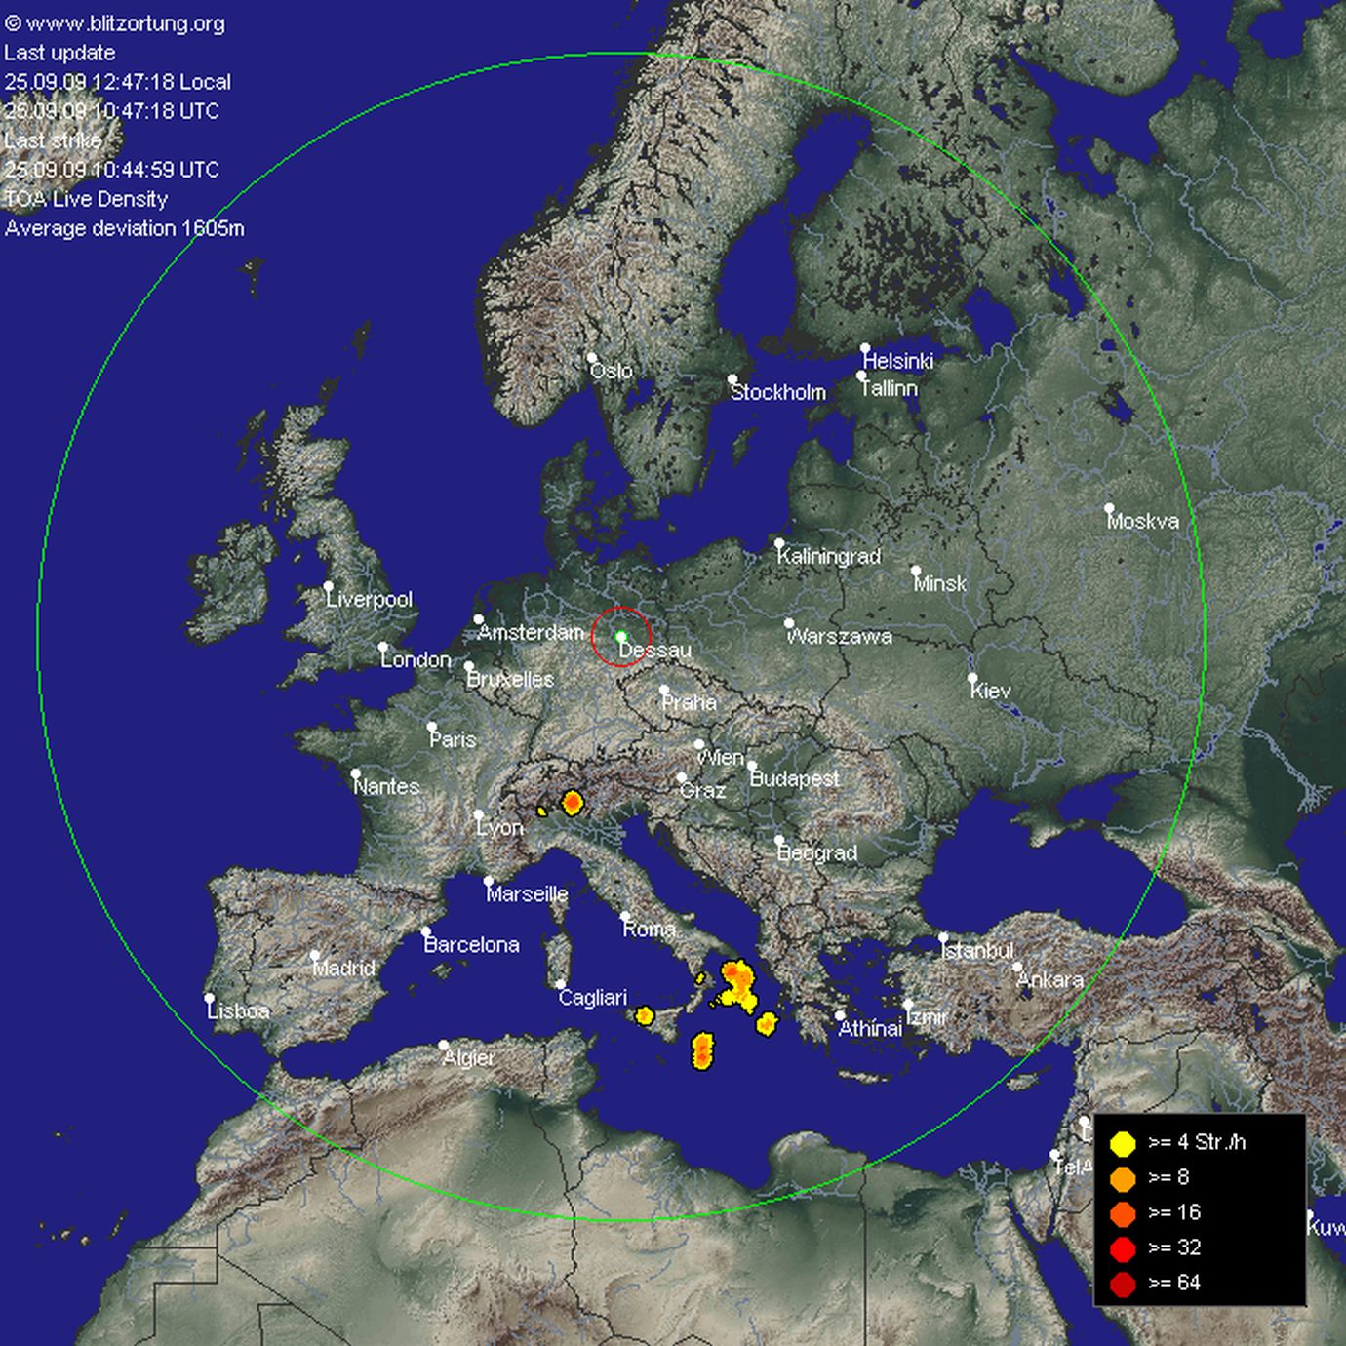The width and height of the screenshot is (1346, 1346).
Task: Click the Beograd city label
Action: tap(817, 852)
